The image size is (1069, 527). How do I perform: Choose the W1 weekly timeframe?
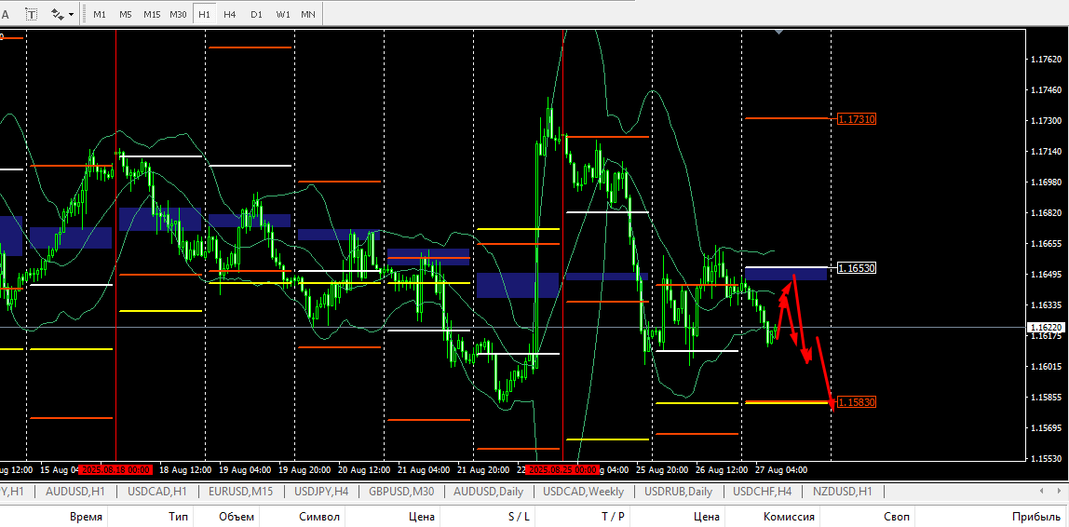(x=283, y=14)
